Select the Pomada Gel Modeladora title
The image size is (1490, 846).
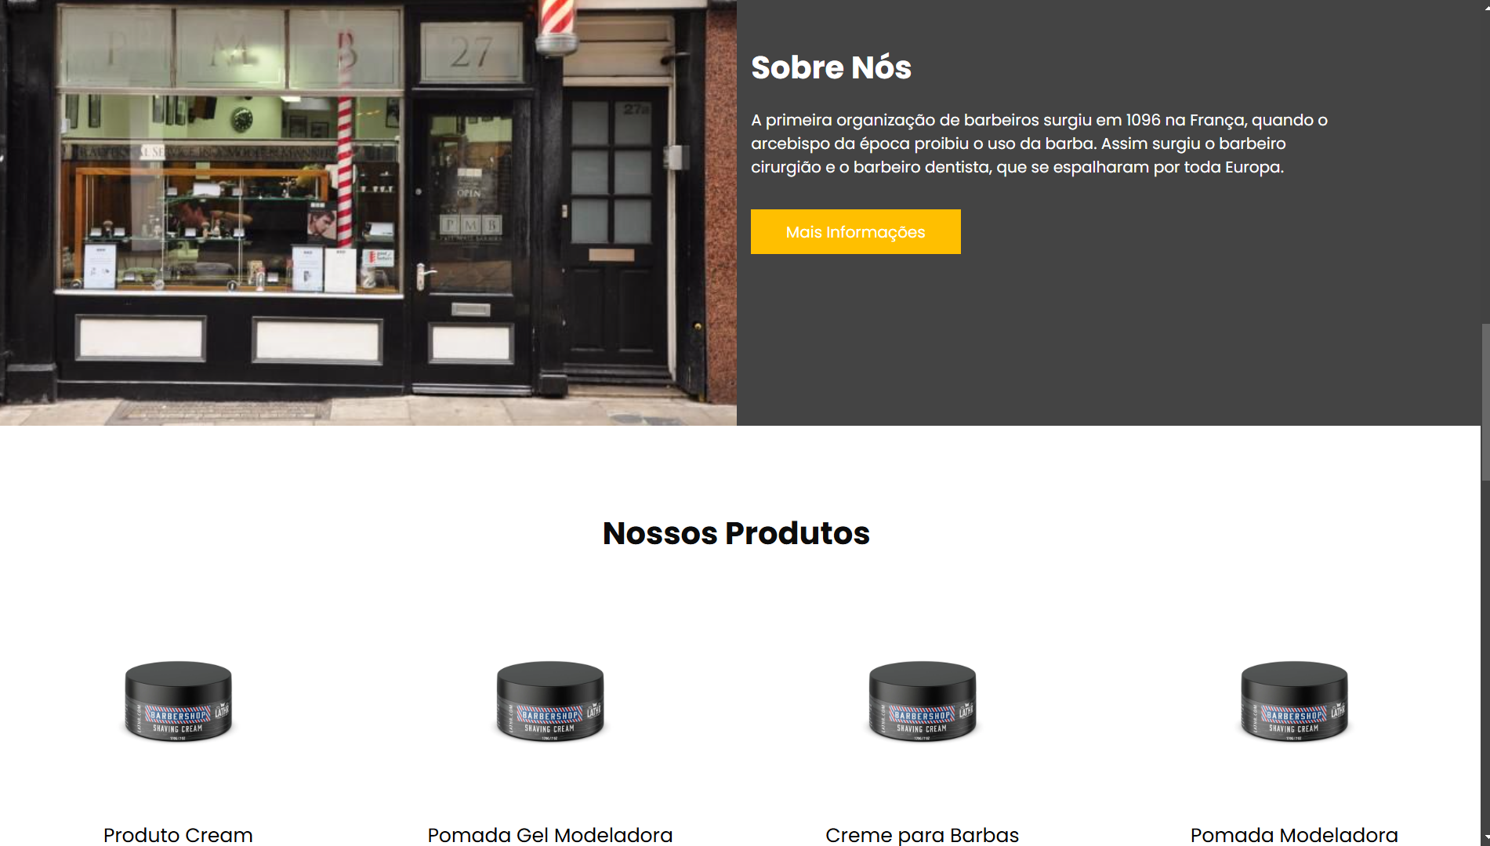click(x=550, y=835)
